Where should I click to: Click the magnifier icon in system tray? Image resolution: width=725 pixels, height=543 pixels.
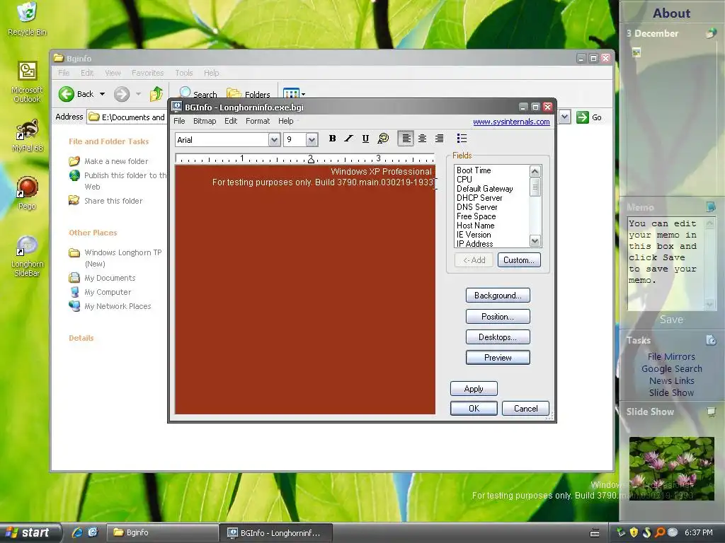point(660,532)
